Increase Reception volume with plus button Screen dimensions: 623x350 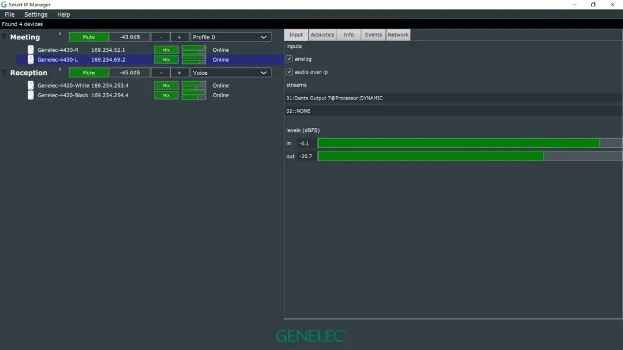pyautogui.click(x=179, y=73)
